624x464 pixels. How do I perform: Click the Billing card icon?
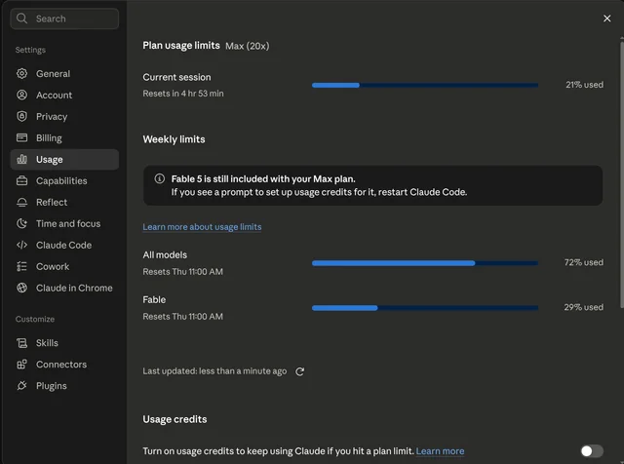pos(21,137)
